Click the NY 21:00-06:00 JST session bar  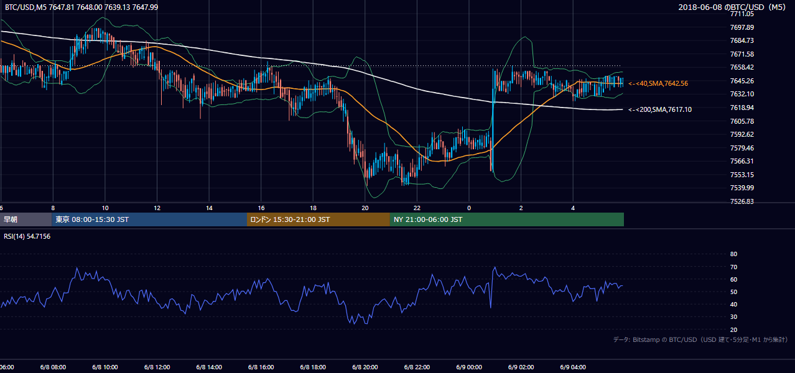[x=507, y=219]
